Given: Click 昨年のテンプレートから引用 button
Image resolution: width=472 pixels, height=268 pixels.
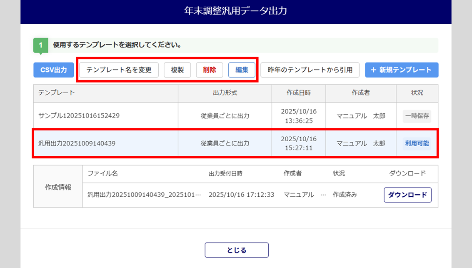Looking at the screenshot, I should click(x=310, y=70).
